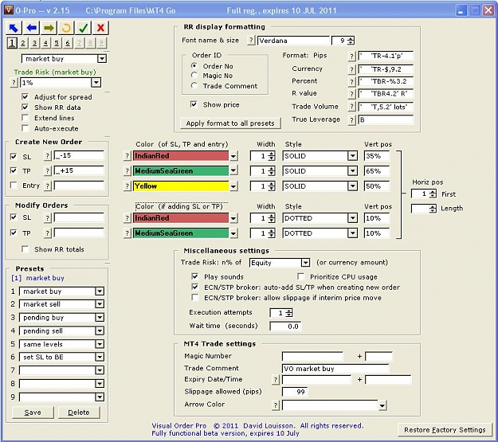The image size is (498, 442).
Task: Switch to preset tab 2
Action: [x=23, y=43]
